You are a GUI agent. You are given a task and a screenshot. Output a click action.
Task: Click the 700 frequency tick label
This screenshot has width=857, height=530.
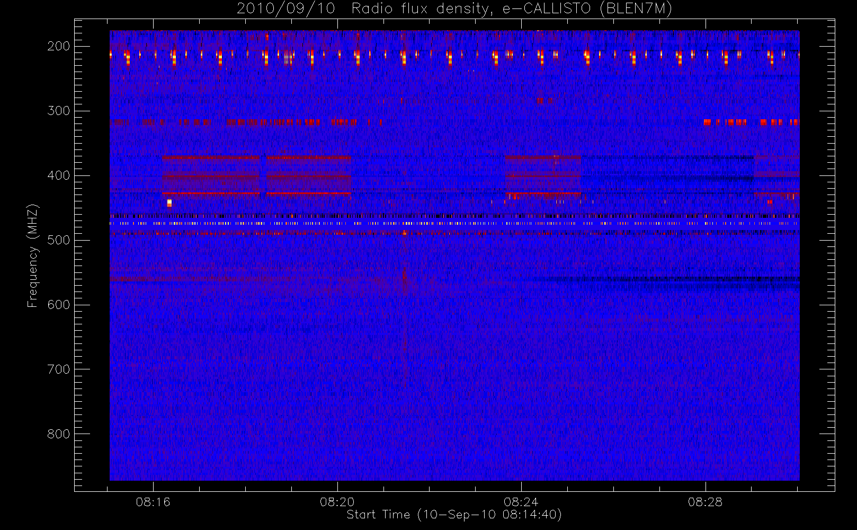[x=59, y=369]
